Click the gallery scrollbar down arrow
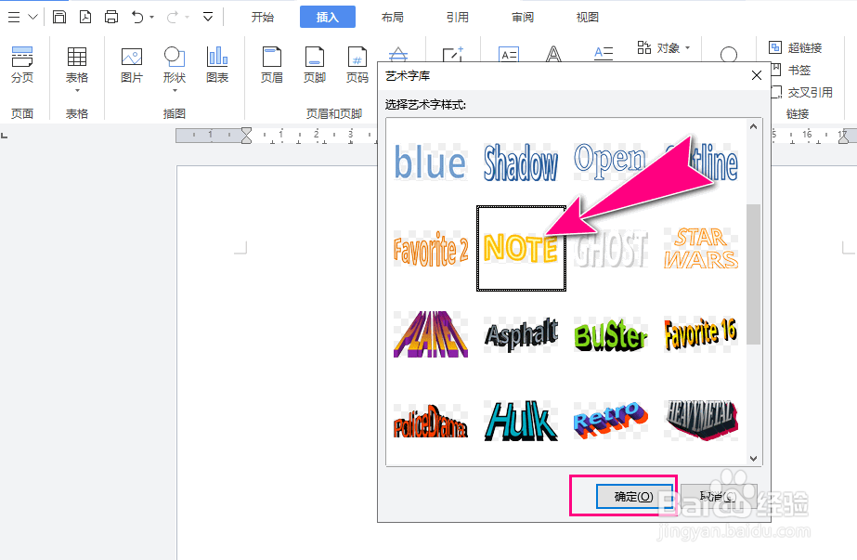Screen dimensions: 857x560 click(753, 458)
